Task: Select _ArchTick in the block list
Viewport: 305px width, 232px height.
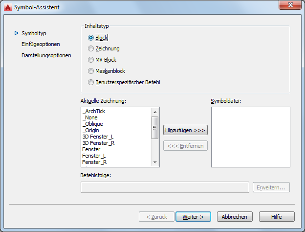Action: click(x=94, y=111)
